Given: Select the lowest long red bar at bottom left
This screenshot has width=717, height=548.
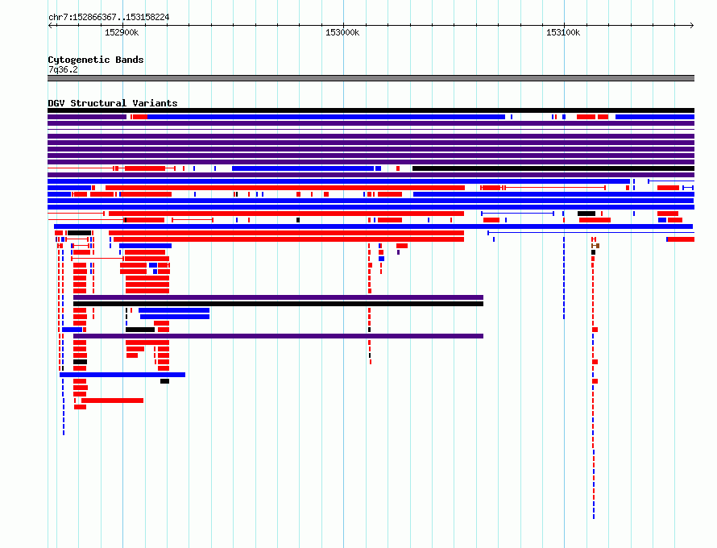Looking at the screenshot, I should pyautogui.click(x=112, y=401).
